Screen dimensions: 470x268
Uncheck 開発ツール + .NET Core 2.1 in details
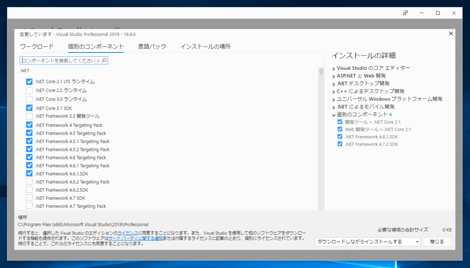[x=340, y=122]
